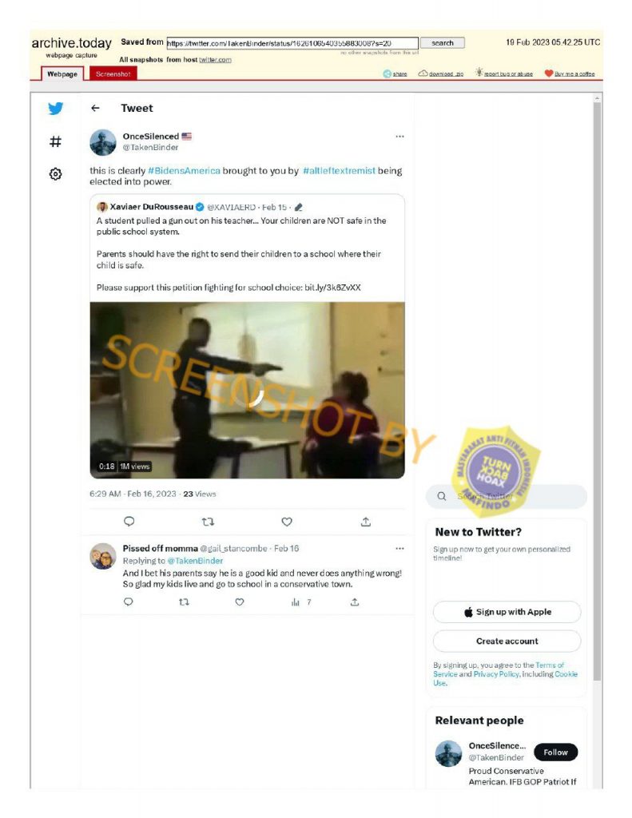Open the #BidensAmerica hashtag link
This screenshot has height=818, width=632.
coord(184,171)
